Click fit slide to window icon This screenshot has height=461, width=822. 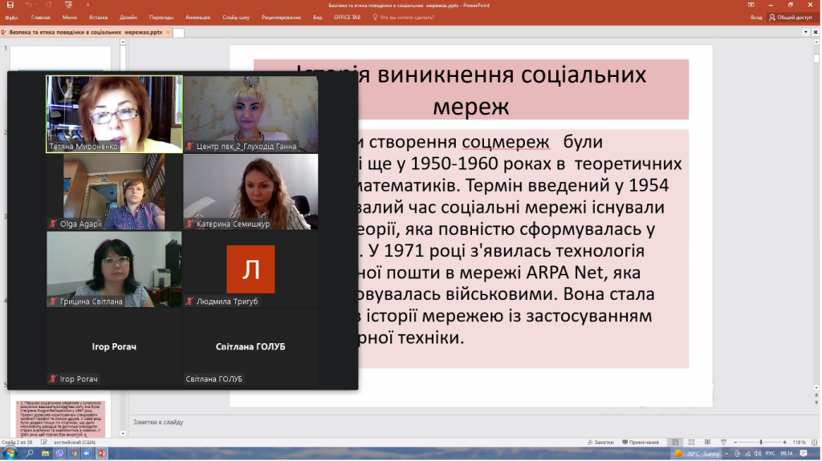(x=815, y=442)
